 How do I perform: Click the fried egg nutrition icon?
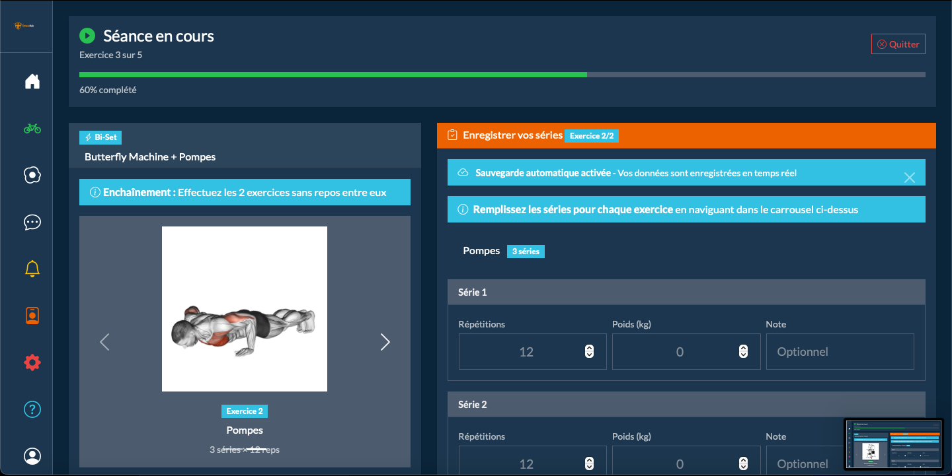coord(32,175)
